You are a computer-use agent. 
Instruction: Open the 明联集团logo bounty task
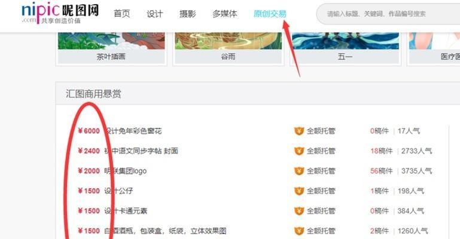(x=126, y=171)
